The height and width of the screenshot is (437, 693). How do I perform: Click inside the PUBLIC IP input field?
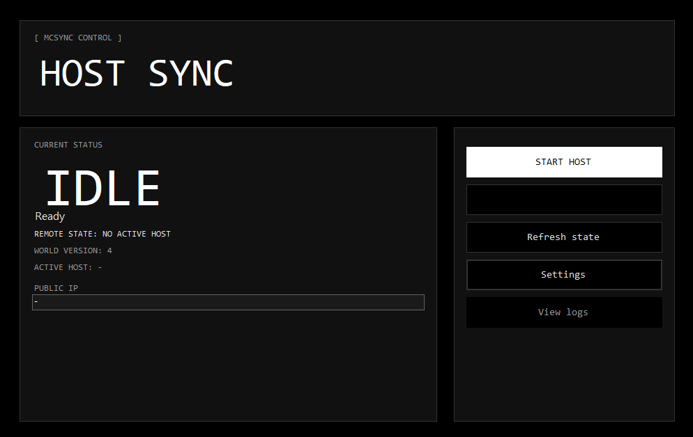pyautogui.click(x=228, y=302)
